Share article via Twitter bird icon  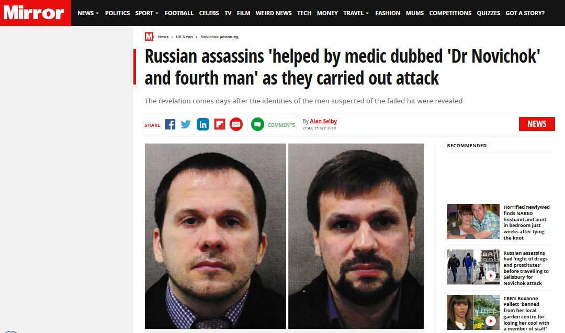[186, 124]
